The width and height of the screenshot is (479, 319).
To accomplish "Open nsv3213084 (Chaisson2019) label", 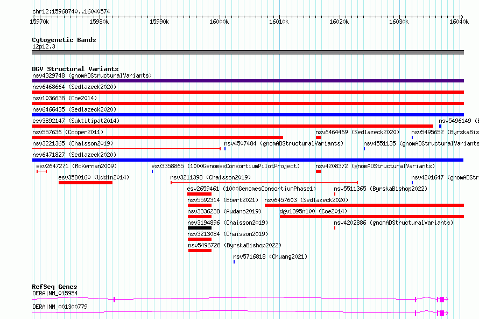I will [x=228, y=234].
